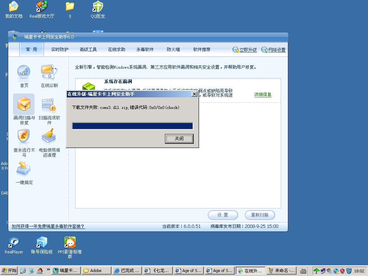This screenshot has height=276, width=368.
Task: Expand quick launch overflow chevron
Action: (49, 270)
